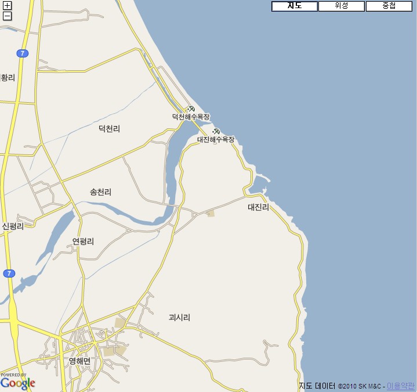
Task: Click the 덕천해수욕장 beach umbrella icon
Action: click(191, 109)
